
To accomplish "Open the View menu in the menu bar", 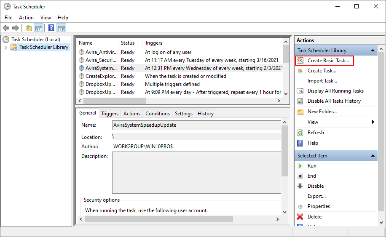I will [46, 18].
